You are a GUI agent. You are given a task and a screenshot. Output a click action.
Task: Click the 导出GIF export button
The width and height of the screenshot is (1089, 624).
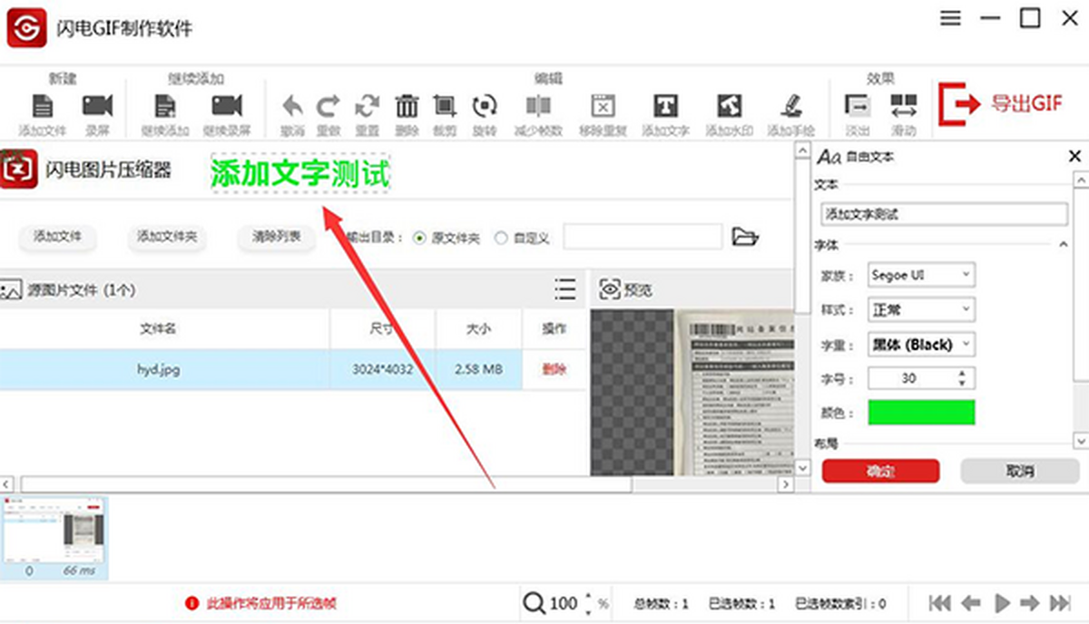point(1001,103)
